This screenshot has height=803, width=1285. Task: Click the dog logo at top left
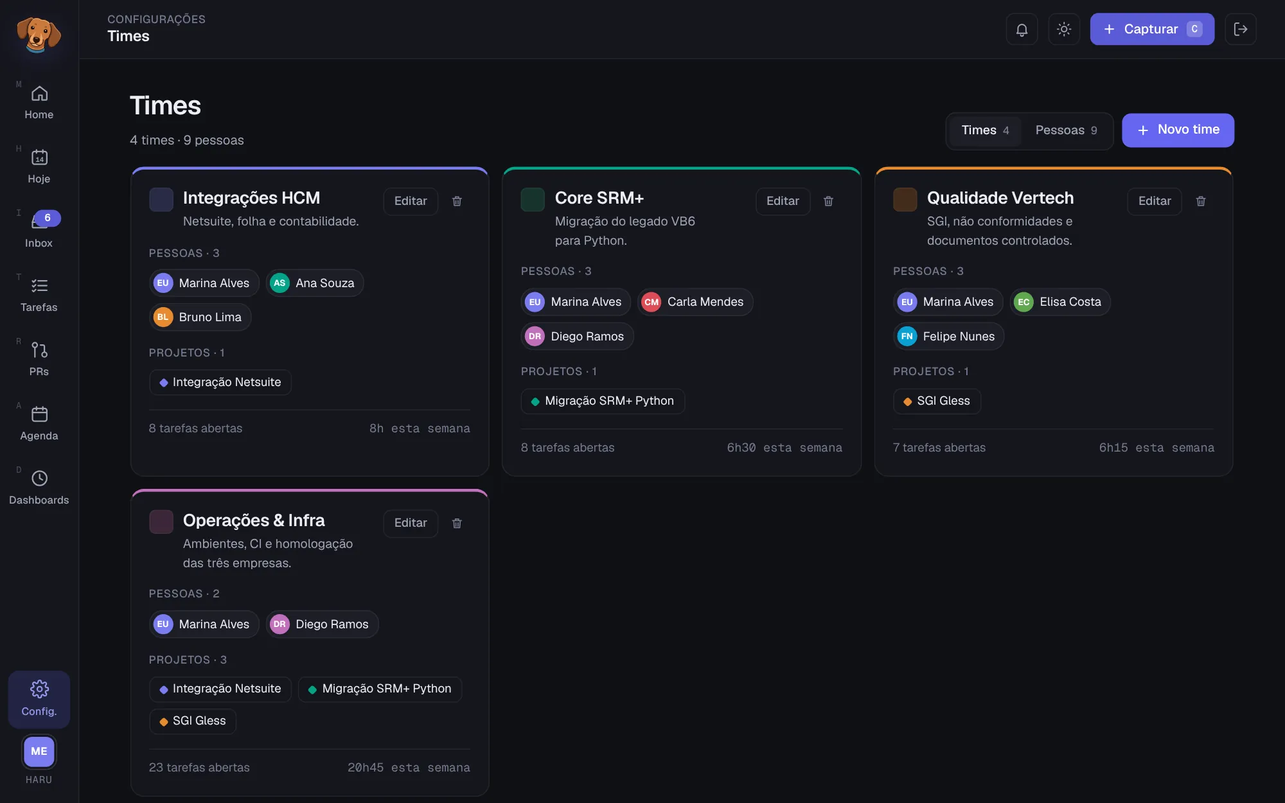click(x=39, y=33)
